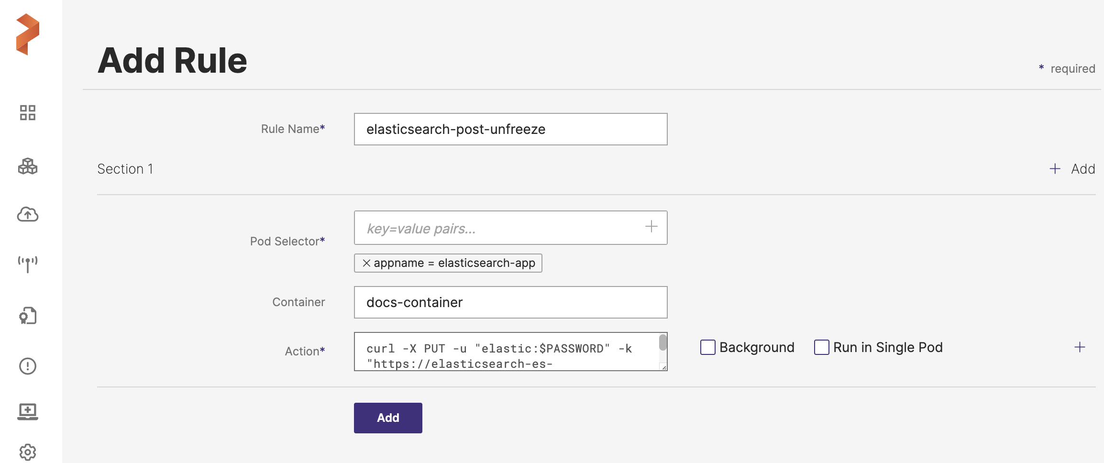Open the alerts exclamation icon
Image resolution: width=1104 pixels, height=463 pixels.
pyautogui.click(x=28, y=366)
